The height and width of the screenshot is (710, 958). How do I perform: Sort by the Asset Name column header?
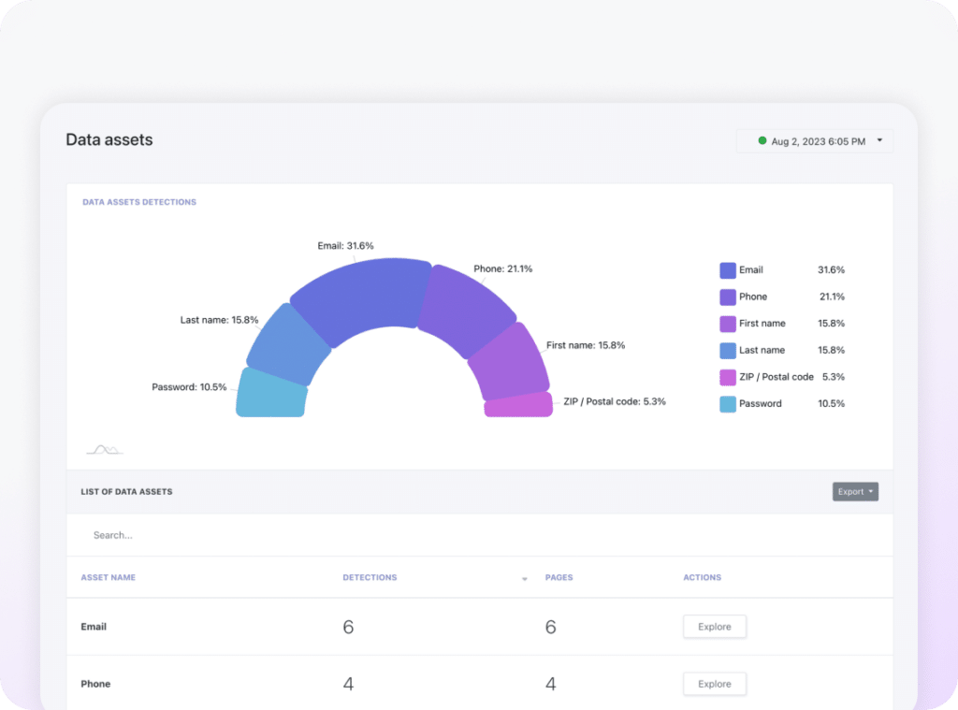[x=109, y=577]
